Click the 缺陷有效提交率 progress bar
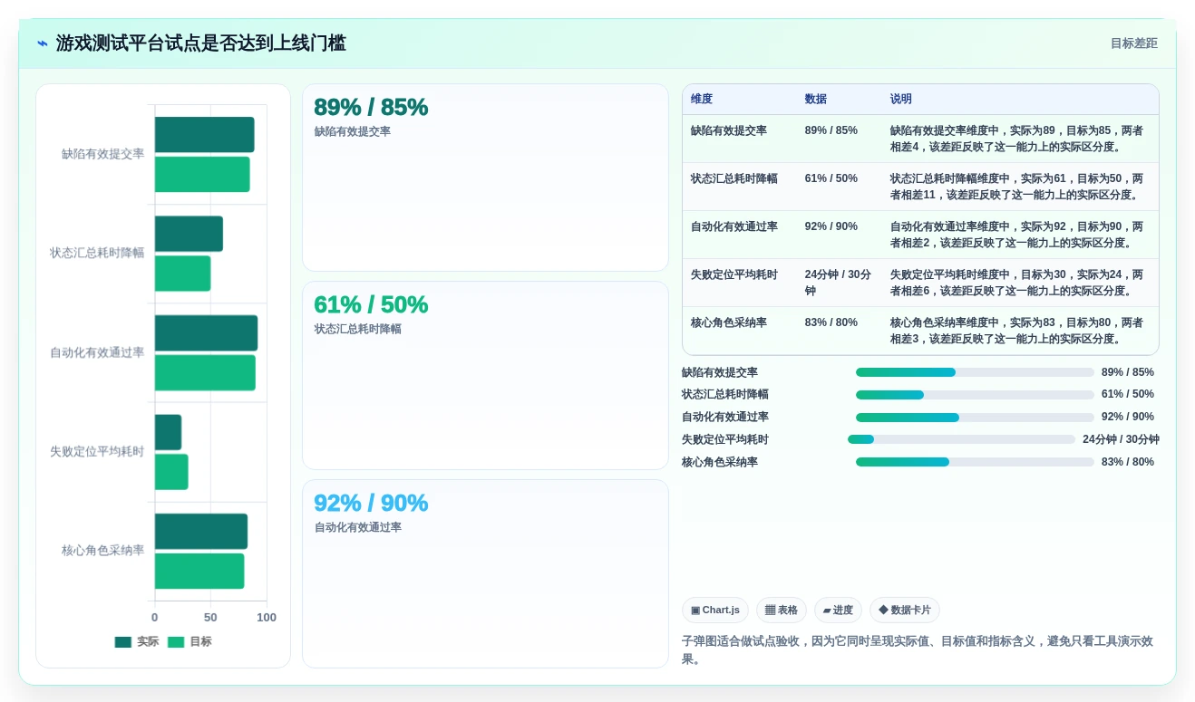This screenshot has width=1195, height=702. (975, 372)
